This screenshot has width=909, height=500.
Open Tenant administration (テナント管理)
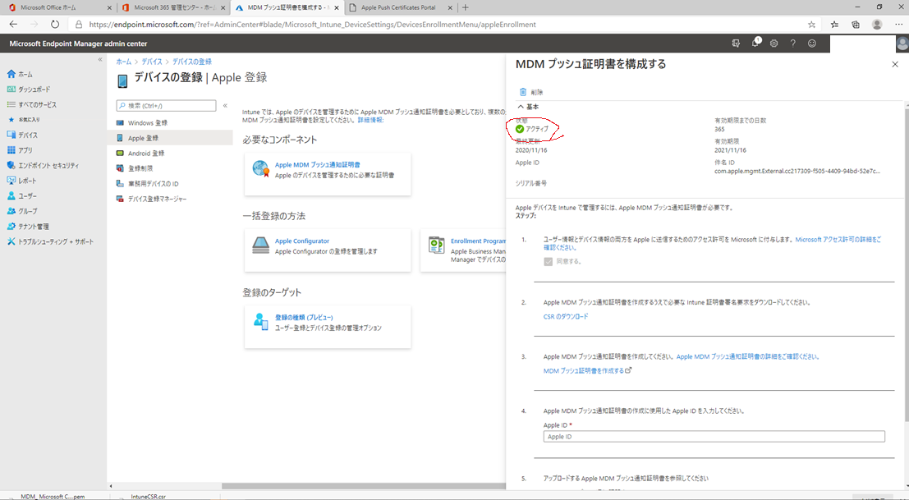29,226
